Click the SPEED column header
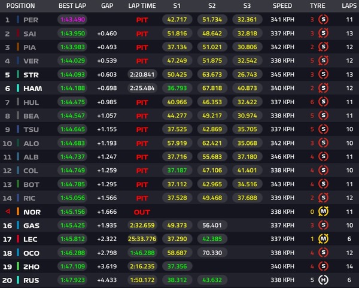 [282, 5]
